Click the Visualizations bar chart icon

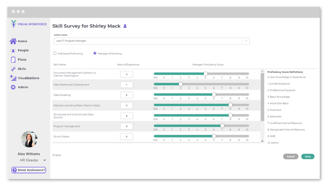click(13, 78)
